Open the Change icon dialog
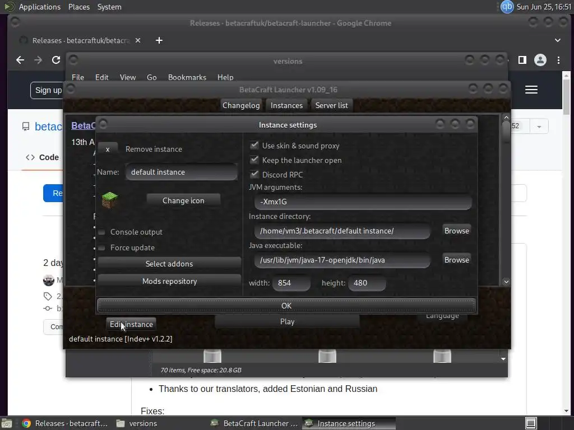 [183, 200]
